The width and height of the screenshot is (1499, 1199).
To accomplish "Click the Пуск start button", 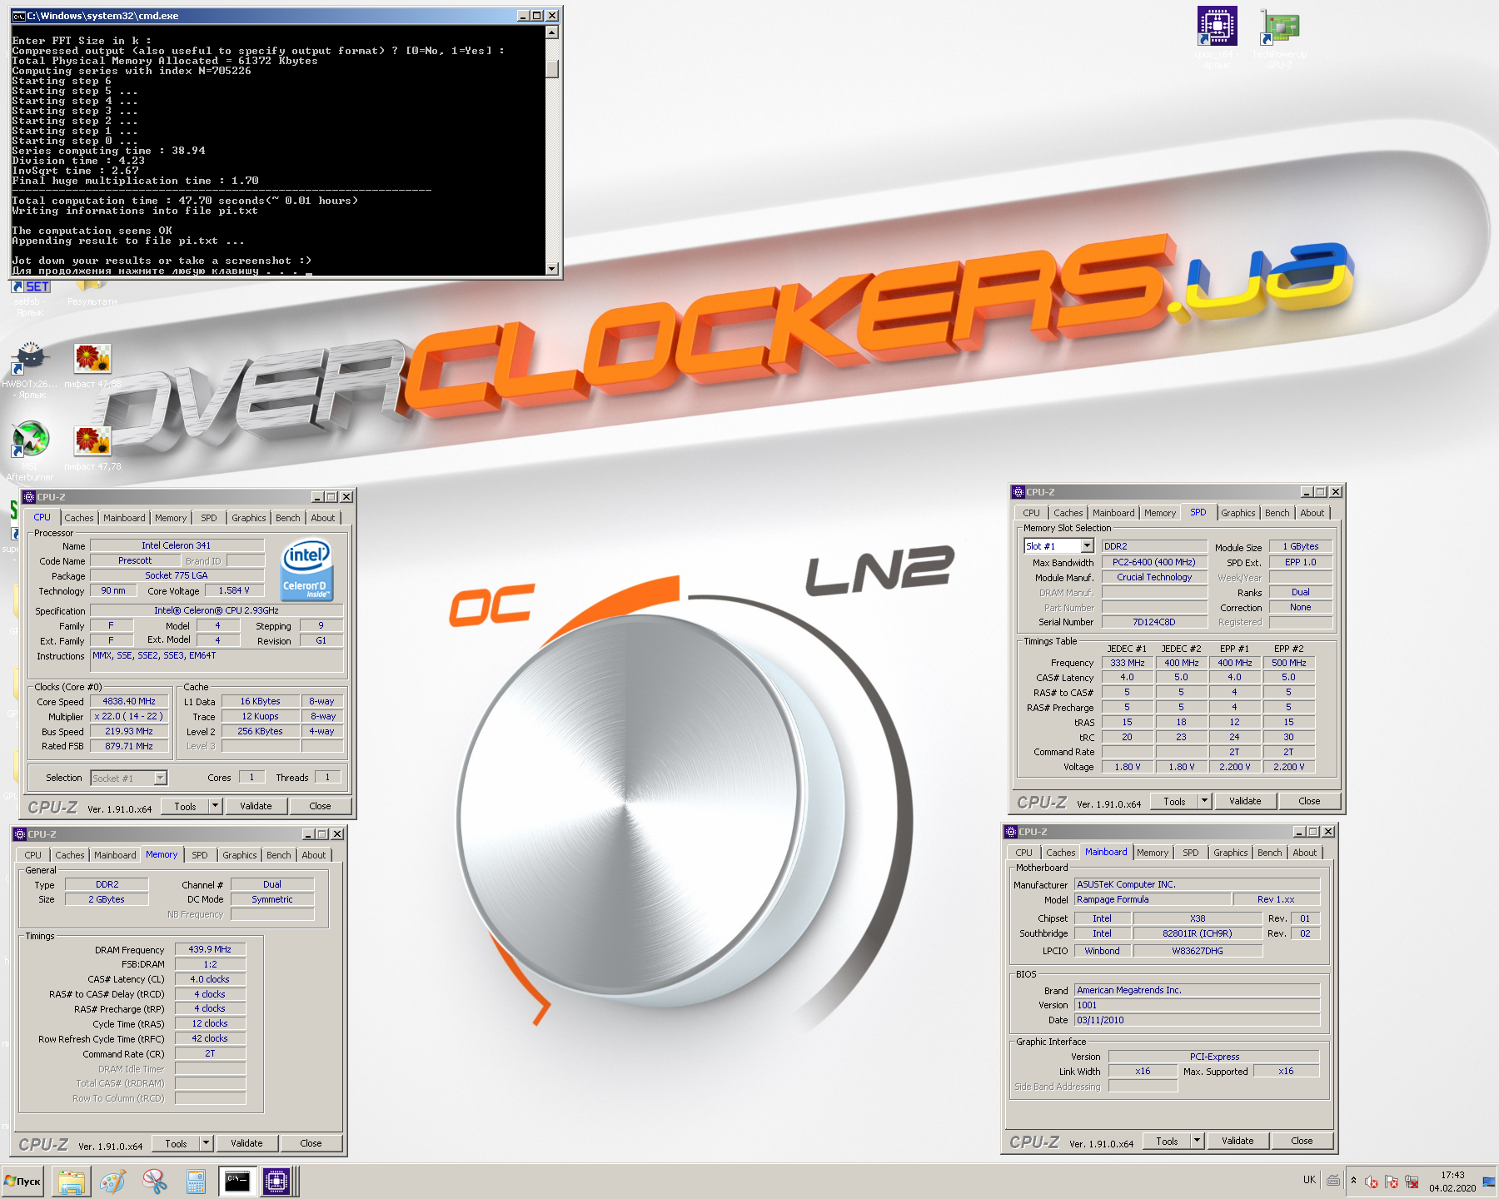I will click(x=22, y=1181).
